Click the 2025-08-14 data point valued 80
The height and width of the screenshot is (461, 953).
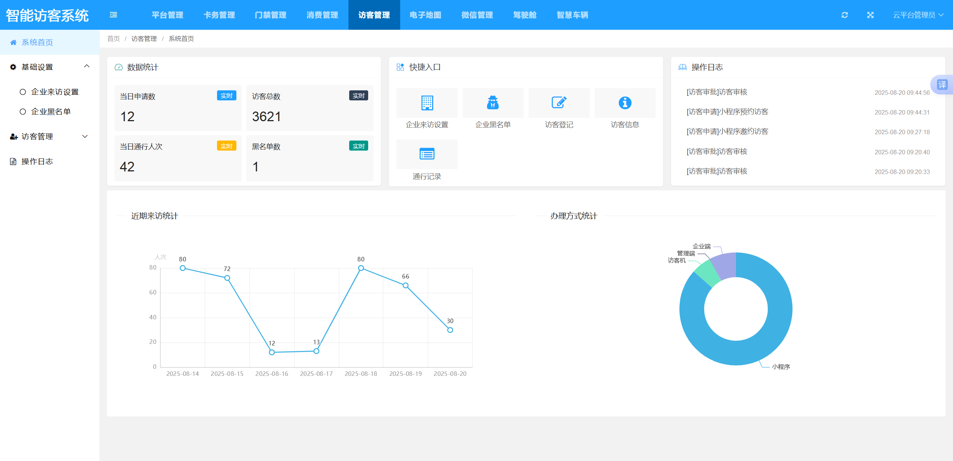click(182, 268)
